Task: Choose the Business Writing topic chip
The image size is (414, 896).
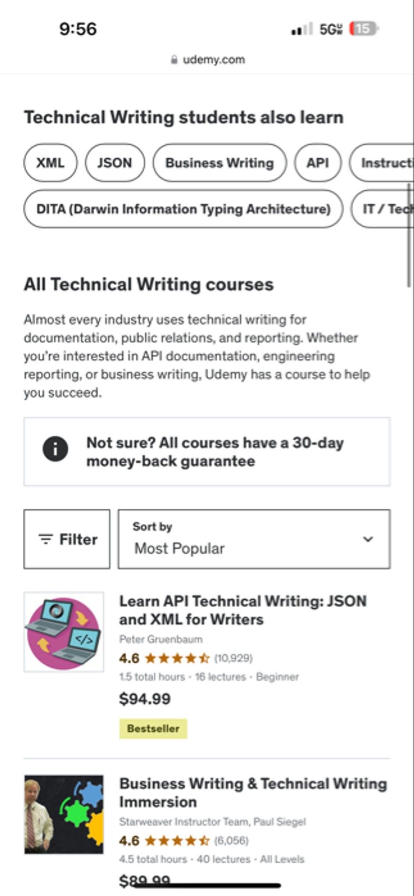Action: click(220, 163)
